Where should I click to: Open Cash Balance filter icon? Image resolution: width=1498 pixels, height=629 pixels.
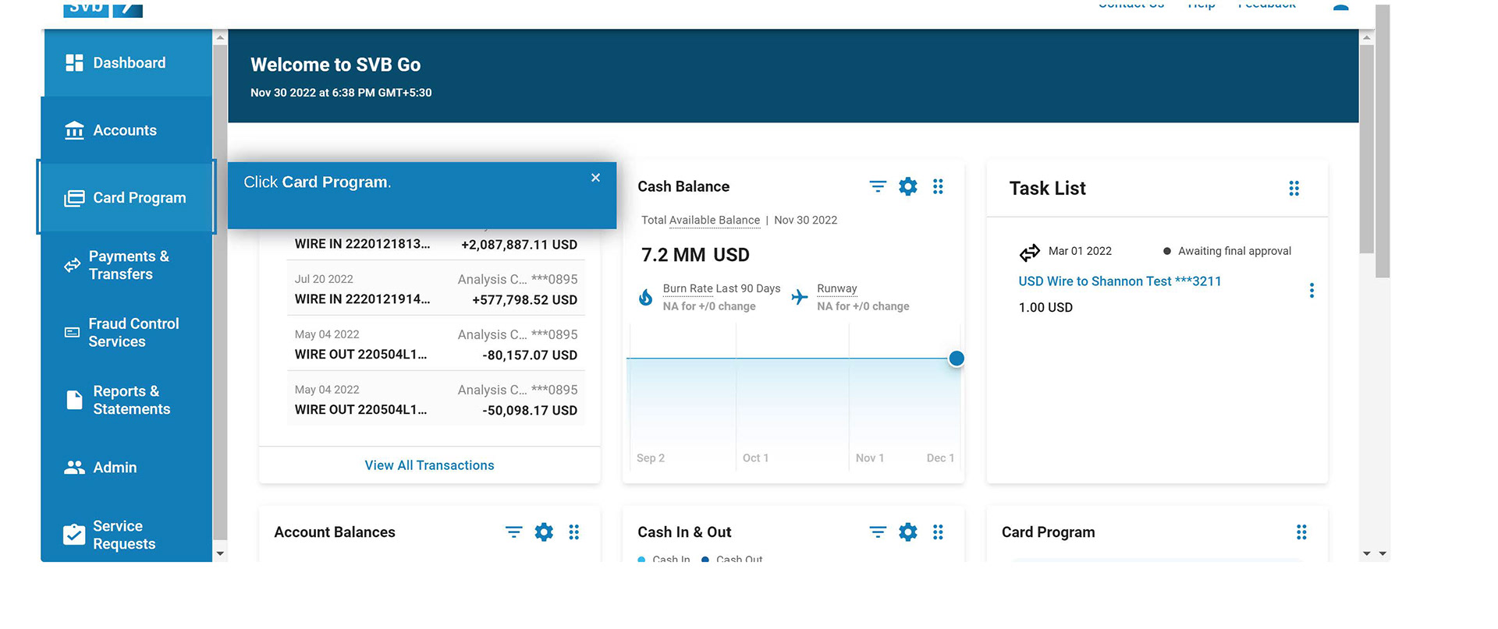[878, 186]
